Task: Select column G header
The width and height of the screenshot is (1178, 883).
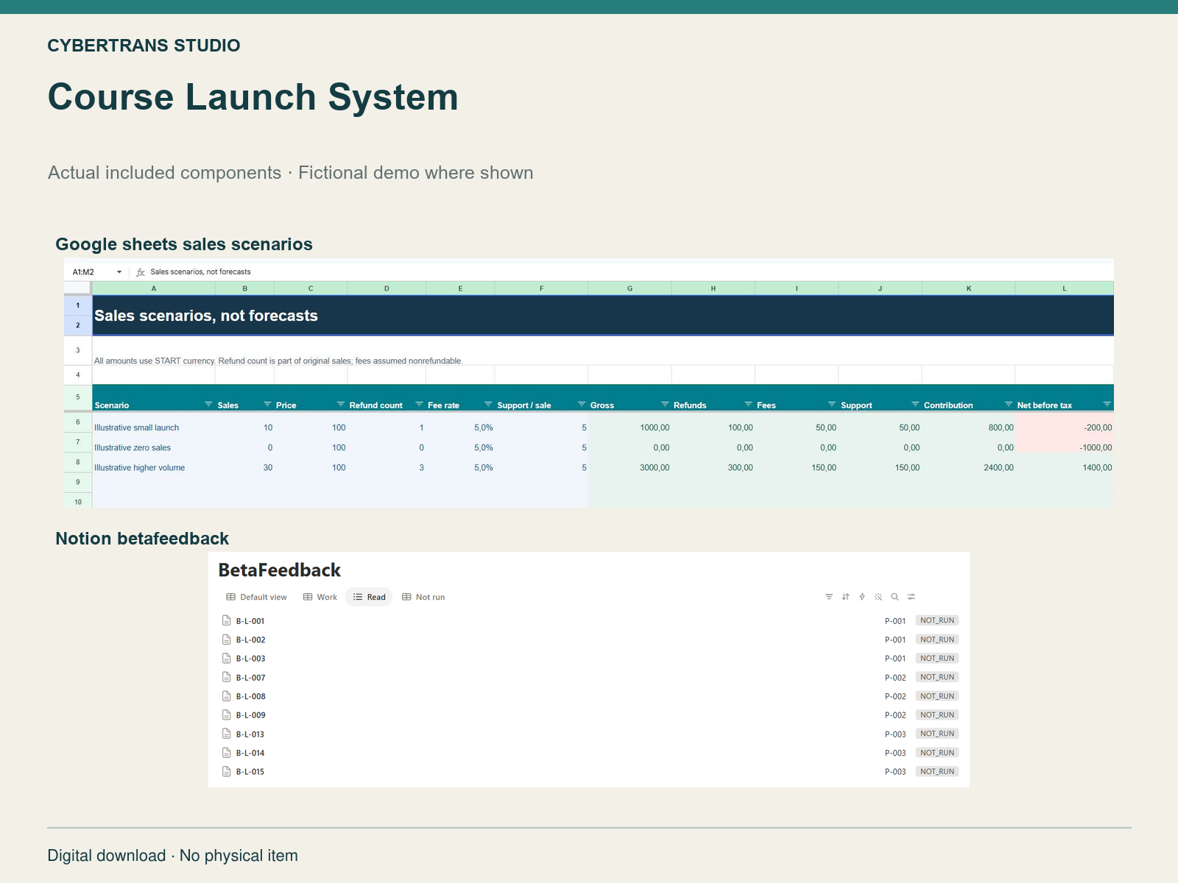Action: pos(630,288)
